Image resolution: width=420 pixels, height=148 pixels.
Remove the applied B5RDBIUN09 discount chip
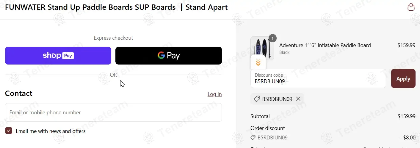point(298,99)
